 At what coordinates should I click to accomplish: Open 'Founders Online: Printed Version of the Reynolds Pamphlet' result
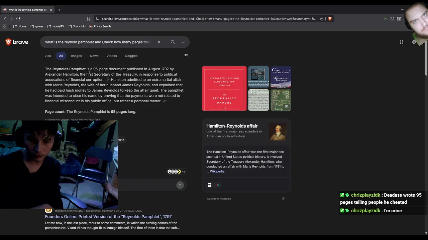click(108, 217)
